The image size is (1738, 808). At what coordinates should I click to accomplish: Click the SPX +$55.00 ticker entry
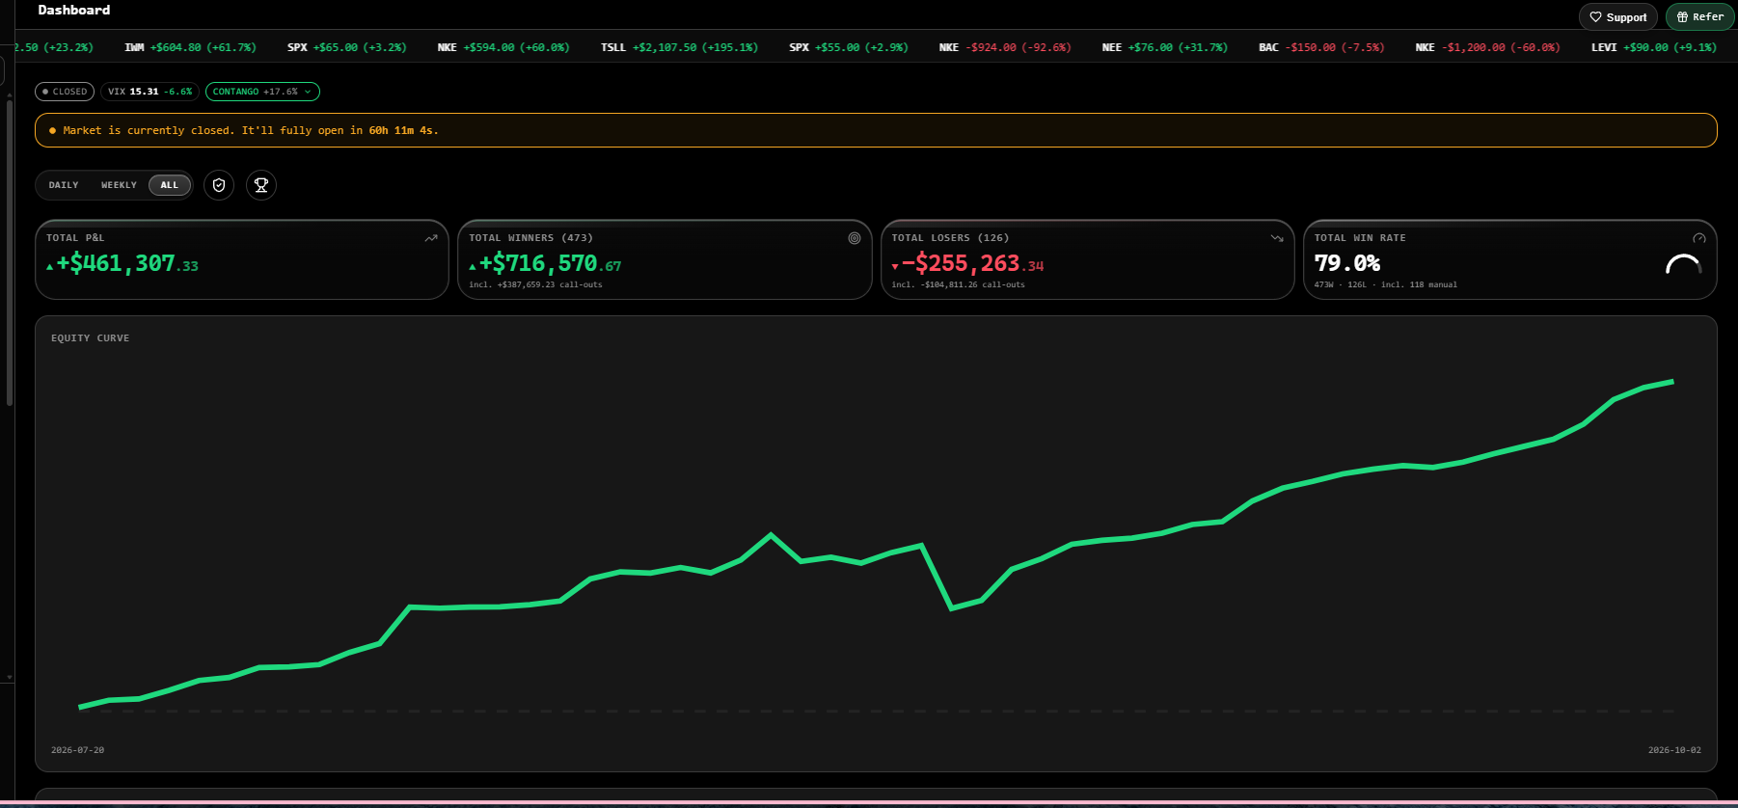[849, 47]
